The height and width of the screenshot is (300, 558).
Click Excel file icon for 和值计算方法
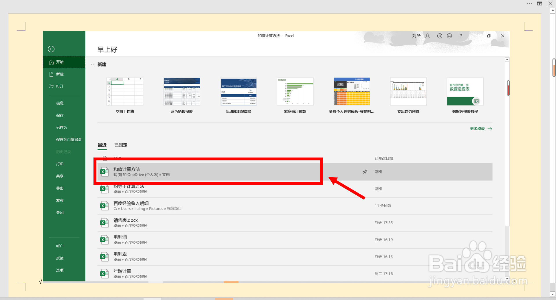104,172
